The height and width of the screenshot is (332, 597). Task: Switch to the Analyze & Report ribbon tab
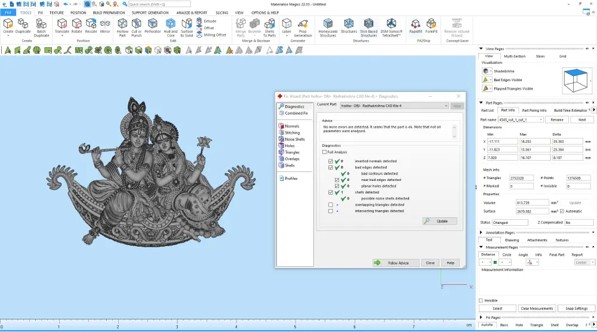(x=192, y=13)
